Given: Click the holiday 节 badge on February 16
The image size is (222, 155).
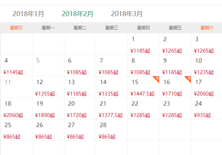Looking at the screenshot, I should tap(188, 79).
